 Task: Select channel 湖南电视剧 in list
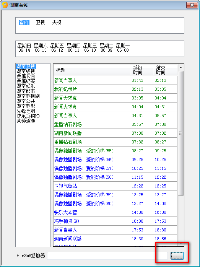pyautogui.click(x=28, y=96)
